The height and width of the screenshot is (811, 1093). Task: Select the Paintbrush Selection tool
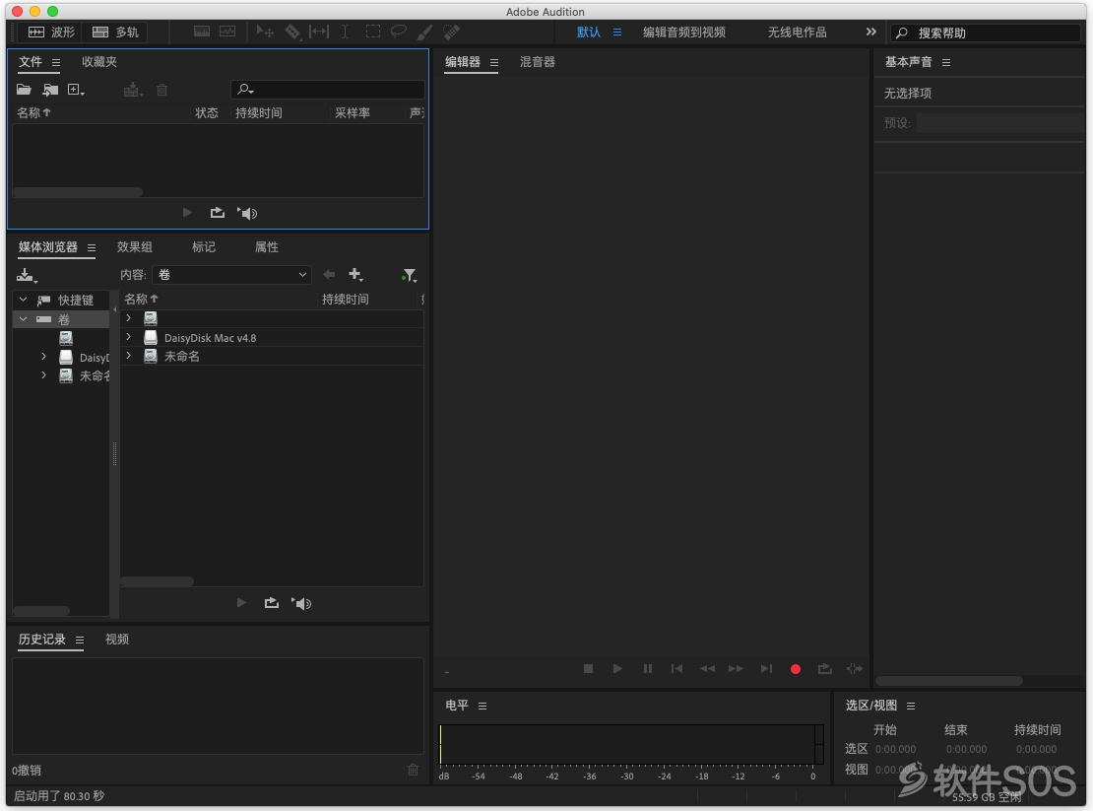click(x=424, y=33)
